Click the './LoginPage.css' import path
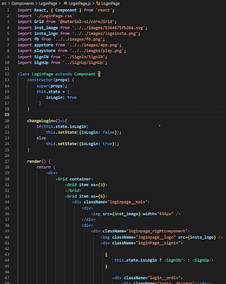The width and height of the screenshot is (226, 284). pyautogui.click(x=54, y=16)
